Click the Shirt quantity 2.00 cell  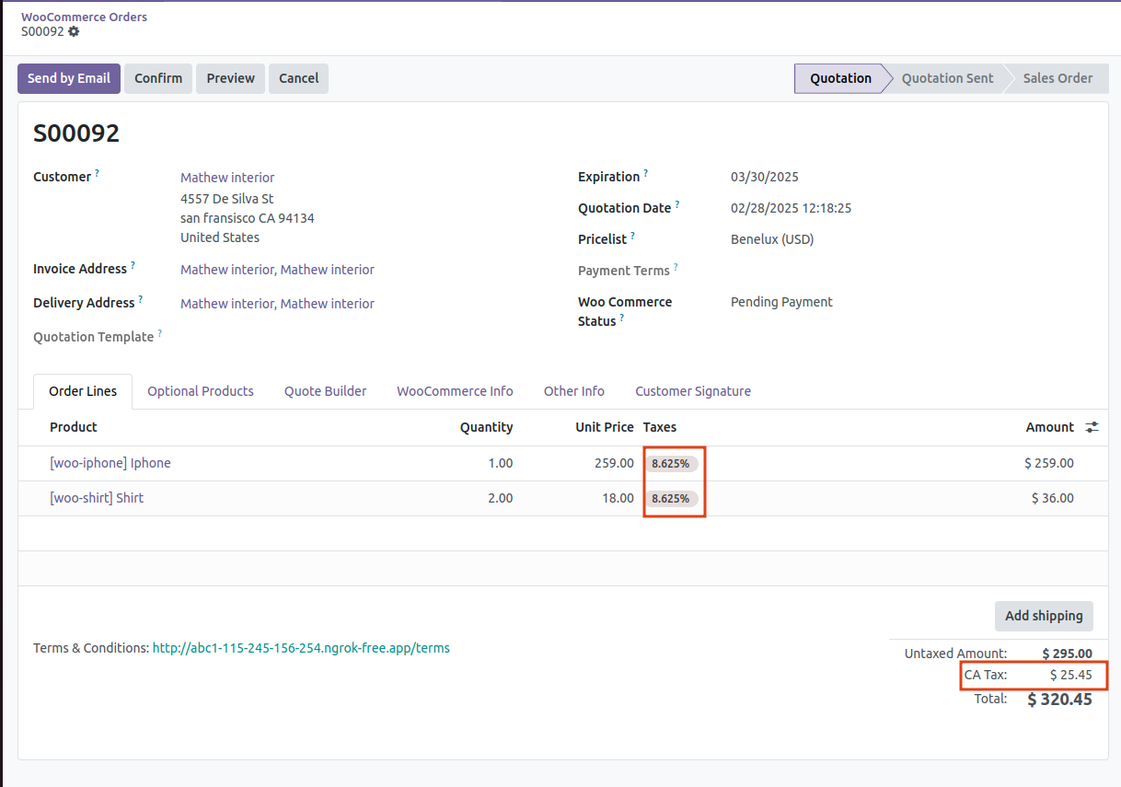(500, 498)
